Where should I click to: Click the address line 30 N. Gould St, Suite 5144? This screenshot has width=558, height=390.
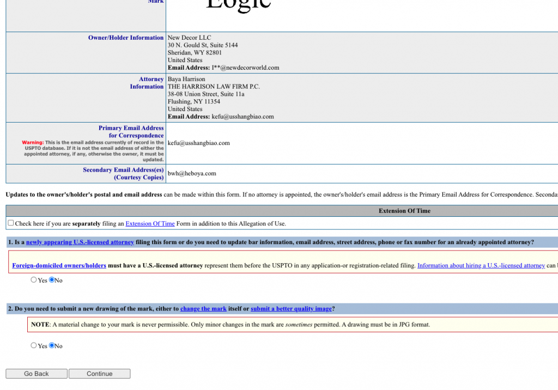203,45
